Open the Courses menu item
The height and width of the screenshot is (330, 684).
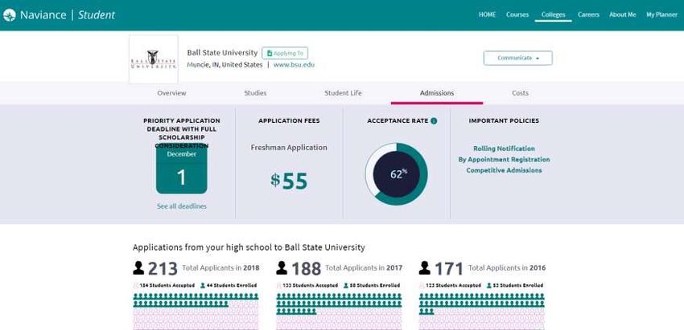517,14
